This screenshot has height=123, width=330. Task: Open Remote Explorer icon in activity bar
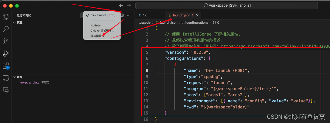click(6, 78)
